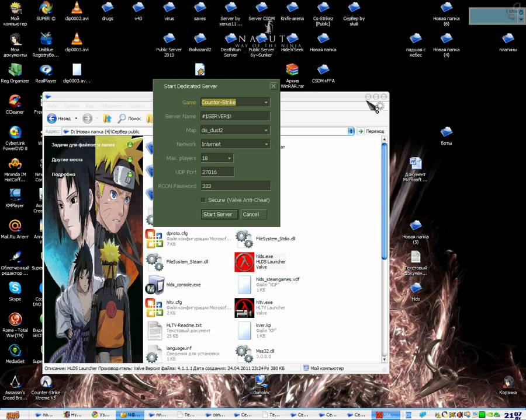Collapse 'Другие места' panel

pyautogui.click(x=130, y=160)
